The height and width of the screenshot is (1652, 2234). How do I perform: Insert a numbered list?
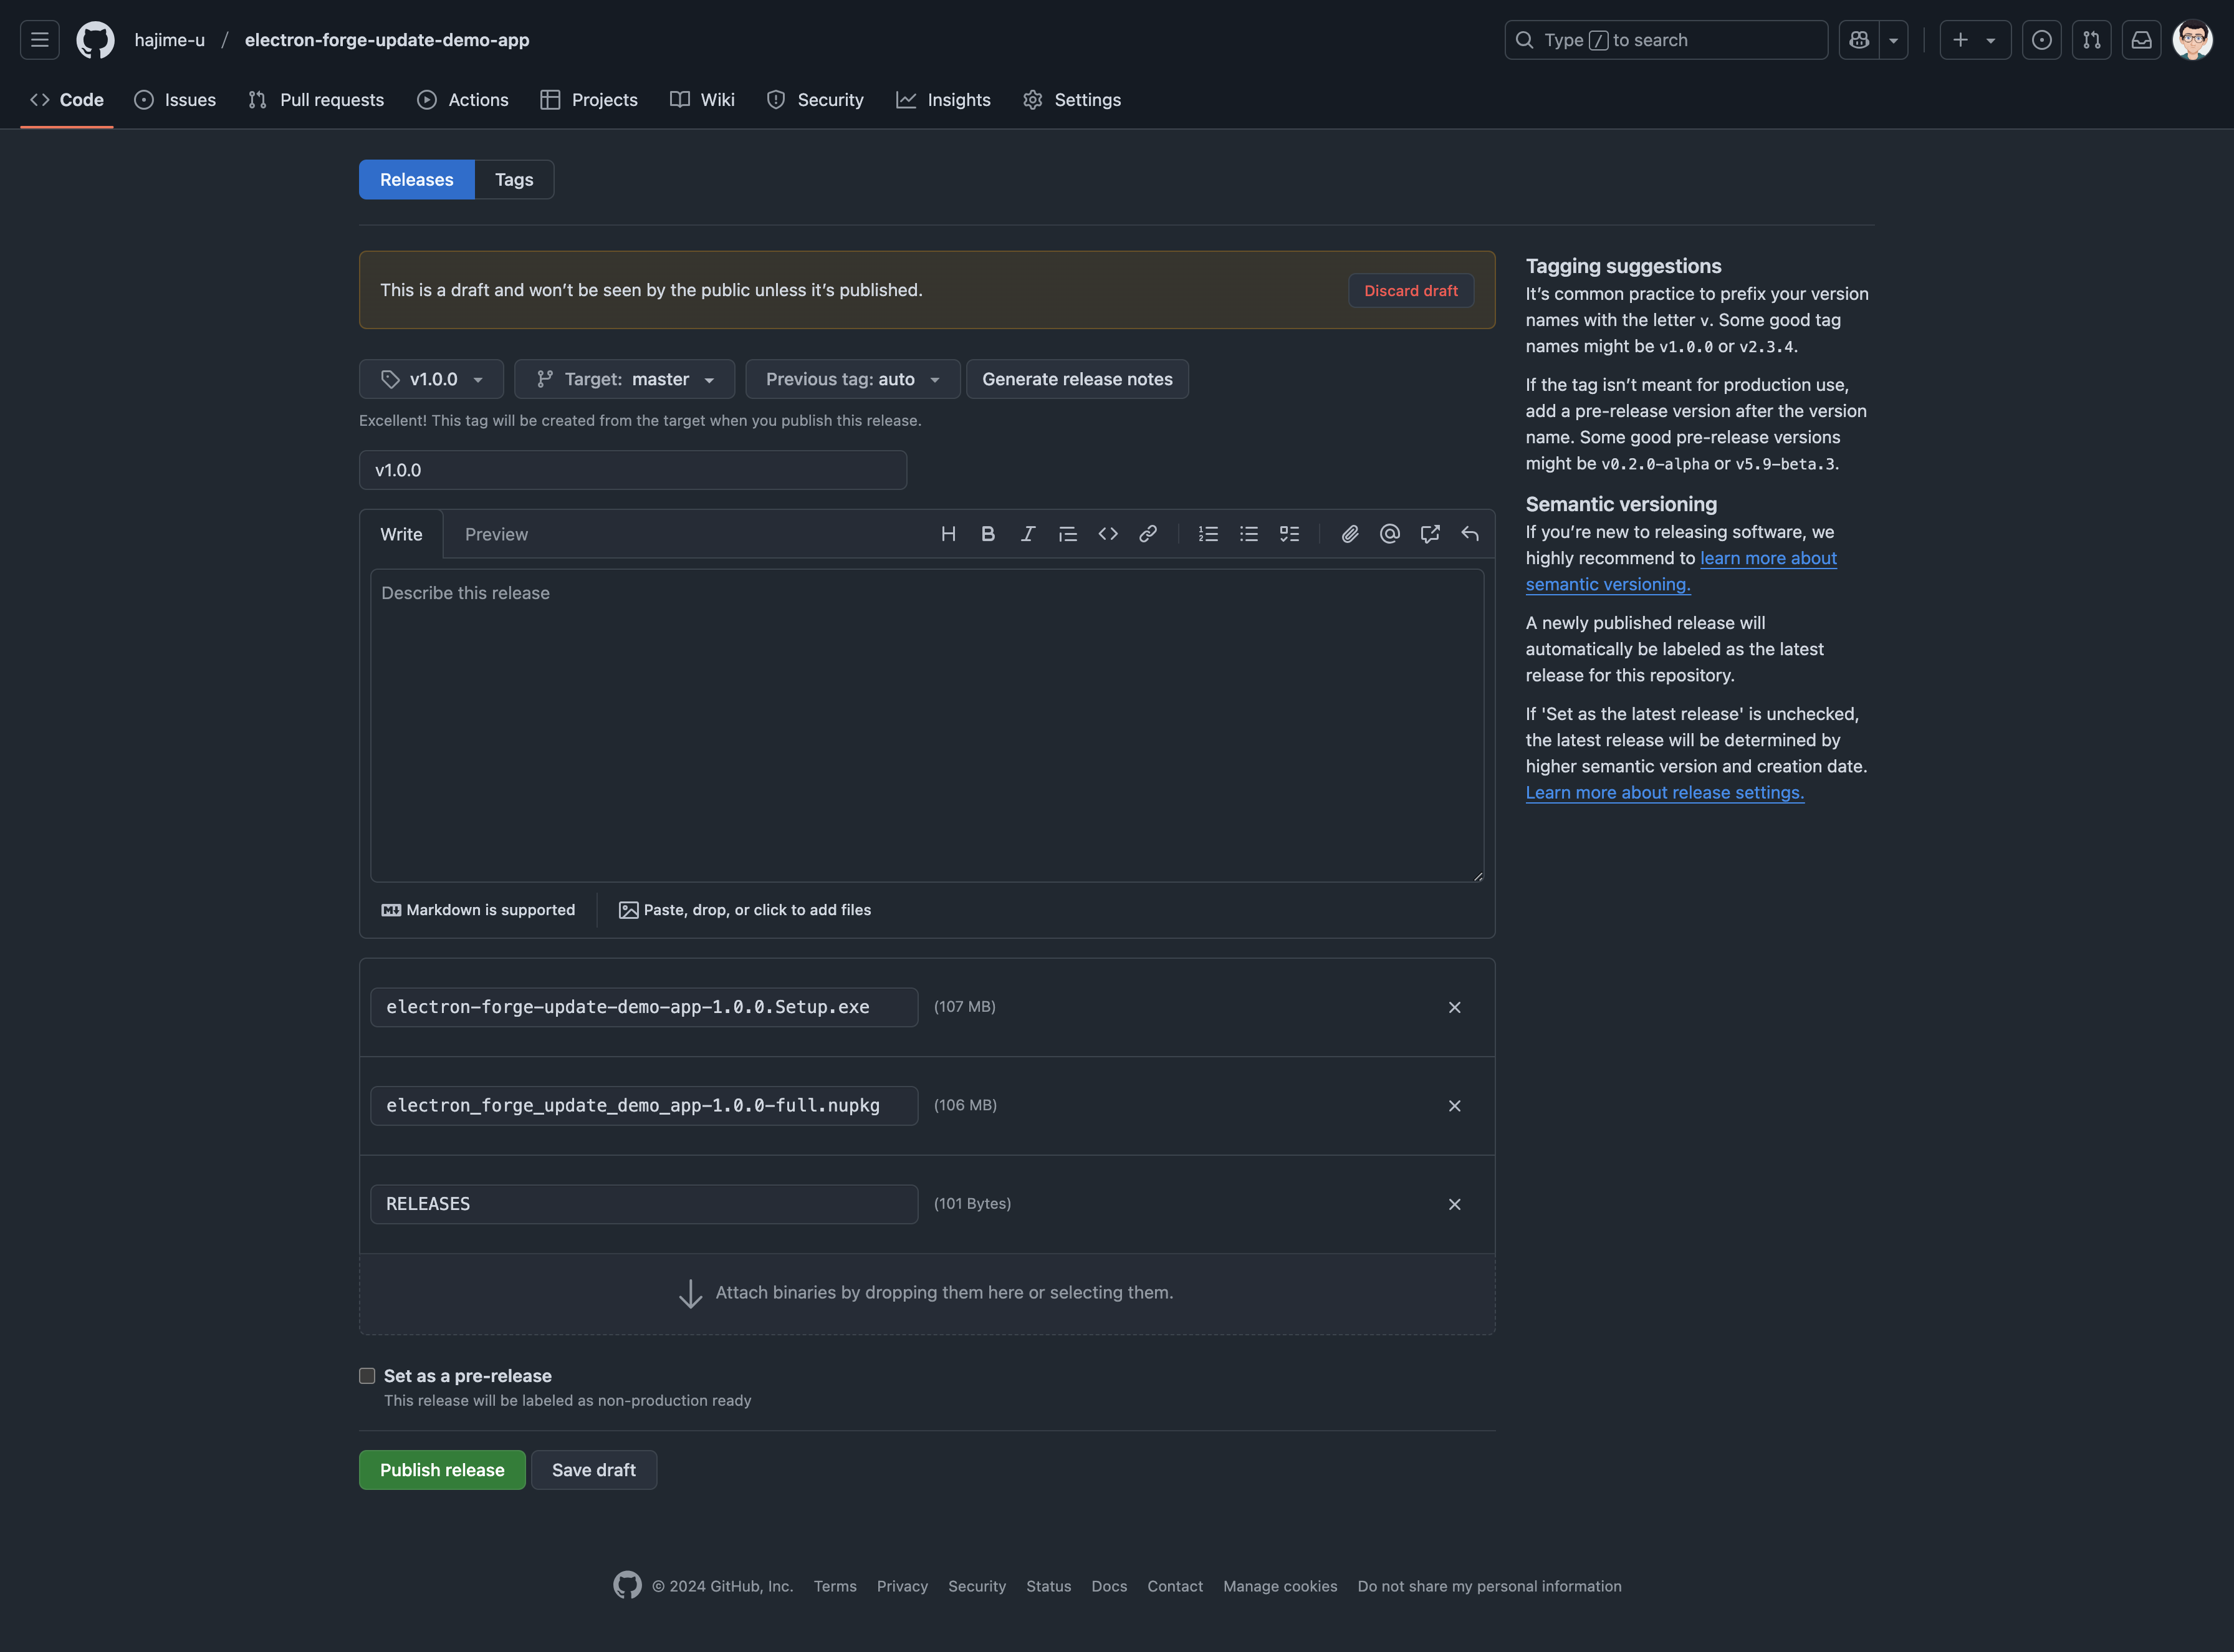point(1209,534)
